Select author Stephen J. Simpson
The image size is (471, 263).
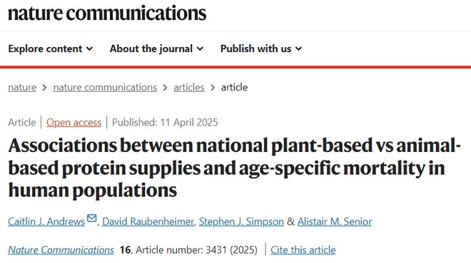[241, 222]
